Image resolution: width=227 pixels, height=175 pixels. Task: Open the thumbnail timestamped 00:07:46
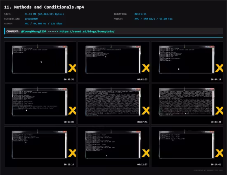[113, 104]
